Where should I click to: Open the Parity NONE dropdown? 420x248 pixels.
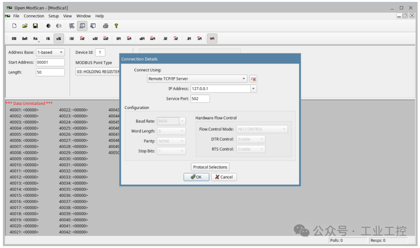click(x=171, y=141)
